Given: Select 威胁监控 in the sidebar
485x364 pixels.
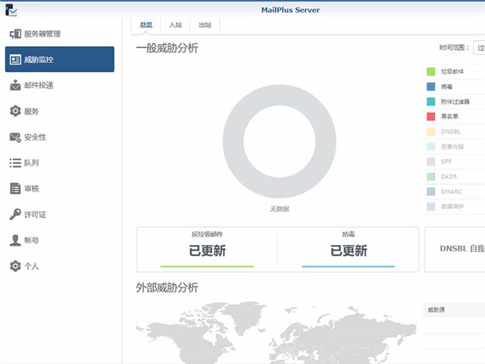Looking at the screenshot, I should click(x=60, y=59).
